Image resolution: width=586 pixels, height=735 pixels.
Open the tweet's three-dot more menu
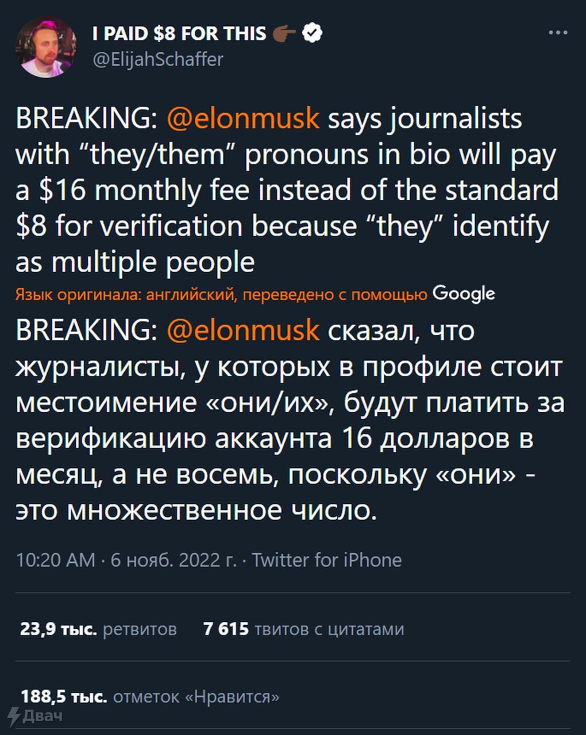click(558, 33)
